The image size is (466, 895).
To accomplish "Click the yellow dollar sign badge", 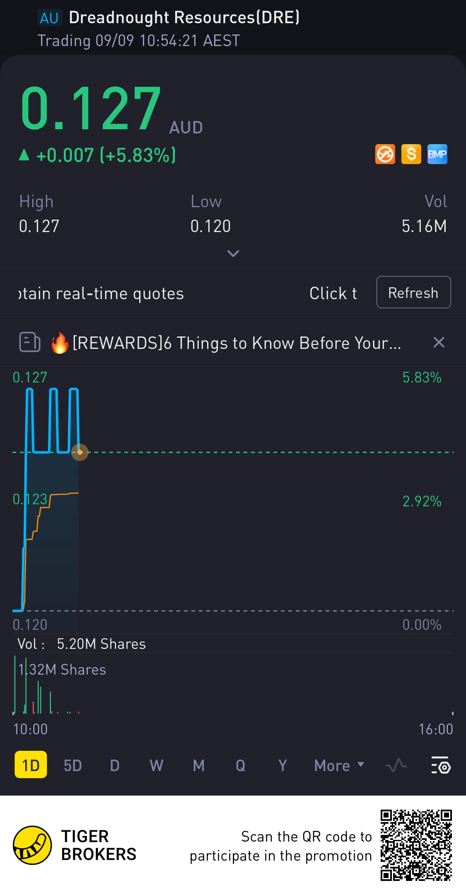I will tap(411, 155).
